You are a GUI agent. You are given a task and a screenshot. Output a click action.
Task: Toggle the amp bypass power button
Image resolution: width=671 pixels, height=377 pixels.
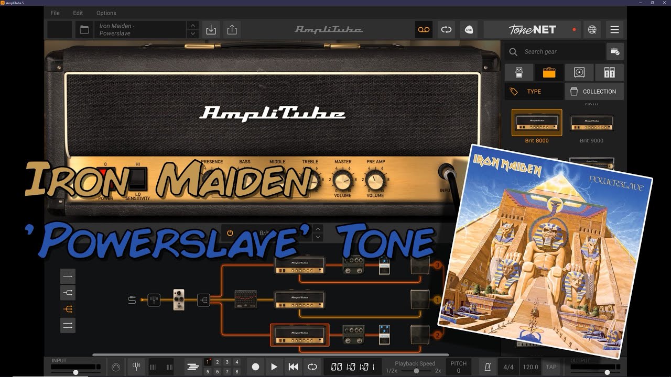(x=230, y=233)
